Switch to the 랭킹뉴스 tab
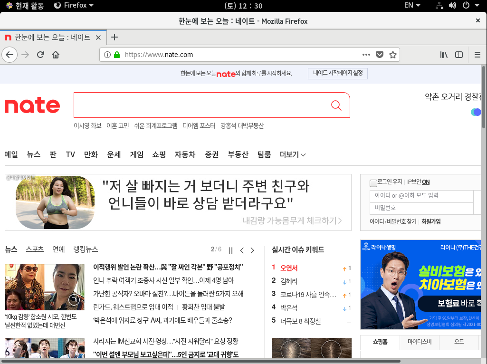Image resolution: width=487 pixels, height=364 pixels. (86, 249)
